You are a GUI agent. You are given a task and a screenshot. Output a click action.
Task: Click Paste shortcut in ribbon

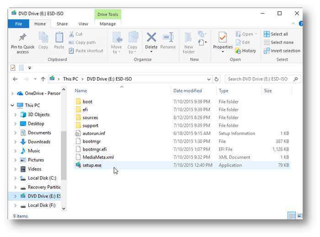tap(86, 51)
